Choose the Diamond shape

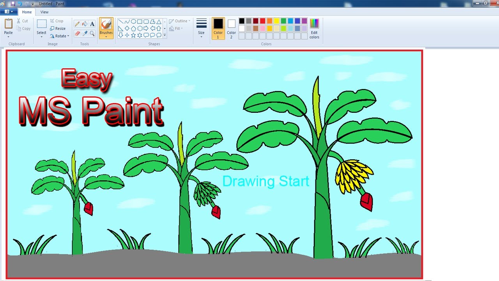[x=127, y=28]
